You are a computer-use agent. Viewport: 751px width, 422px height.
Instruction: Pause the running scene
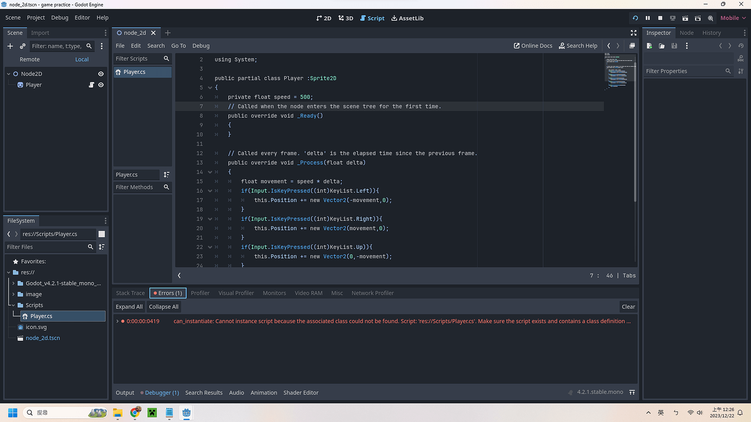coord(648,18)
